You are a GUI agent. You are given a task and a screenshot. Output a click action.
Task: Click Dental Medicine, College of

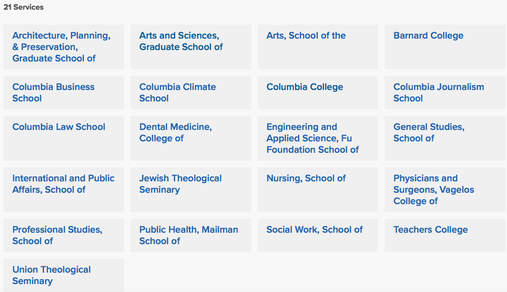pos(175,132)
